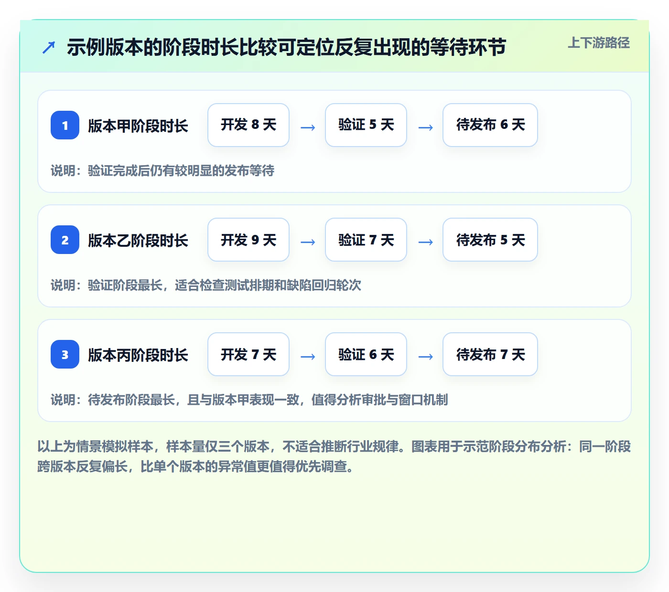The image size is (669, 592).
Task: Select the 验证 5 天 stage chip
Action: pos(366,125)
